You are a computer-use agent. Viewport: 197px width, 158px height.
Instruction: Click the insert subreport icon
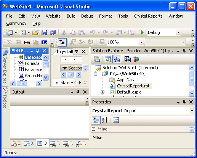27,42
